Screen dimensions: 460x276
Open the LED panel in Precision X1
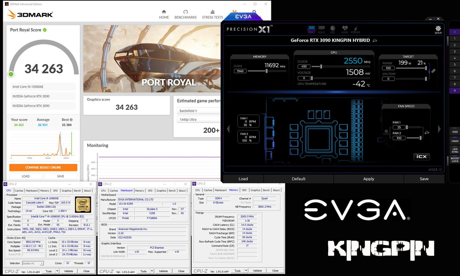[x=332, y=28]
